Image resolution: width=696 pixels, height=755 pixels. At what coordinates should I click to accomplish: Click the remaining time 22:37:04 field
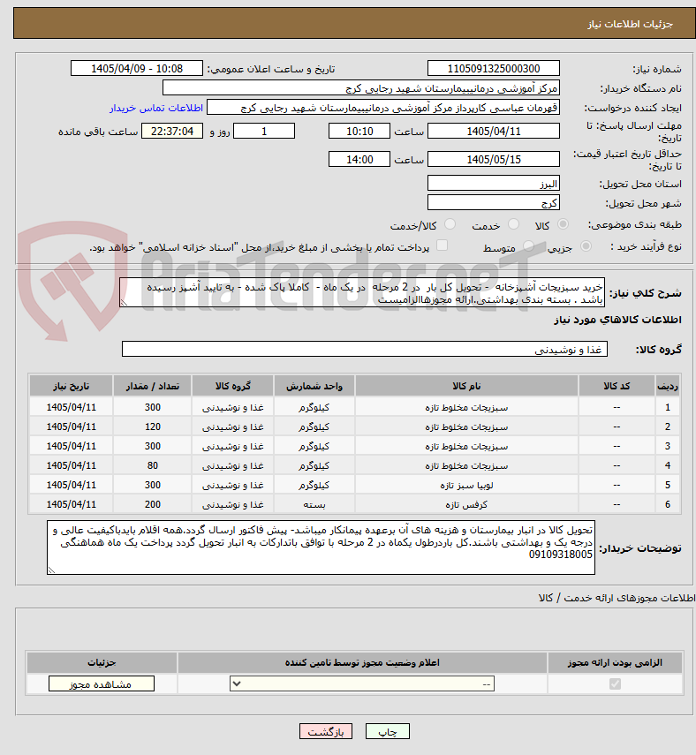tap(172, 131)
